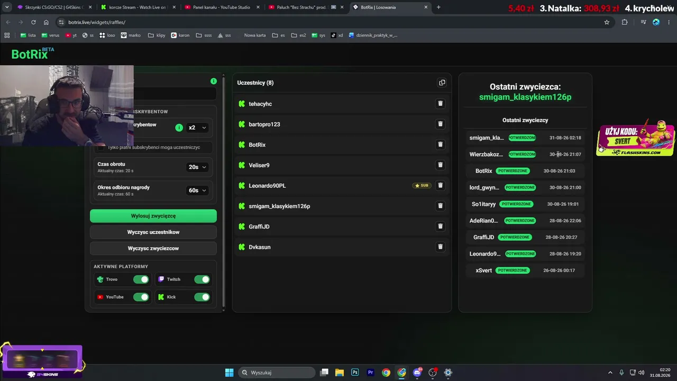Turn off the Kick platform toggle

[202, 297]
